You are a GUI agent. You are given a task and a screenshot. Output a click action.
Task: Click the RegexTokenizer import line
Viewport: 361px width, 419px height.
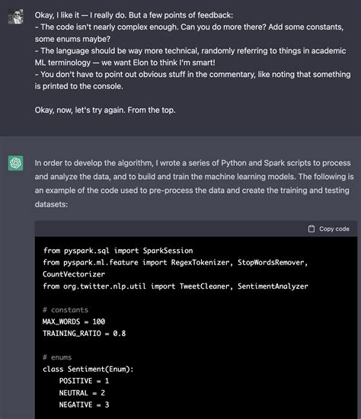pyautogui.click(x=175, y=262)
